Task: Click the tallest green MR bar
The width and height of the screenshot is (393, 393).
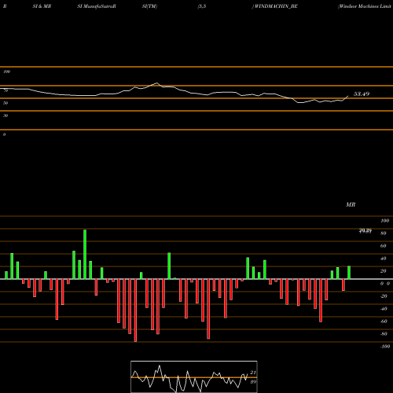Action: pyautogui.click(x=85, y=254)
